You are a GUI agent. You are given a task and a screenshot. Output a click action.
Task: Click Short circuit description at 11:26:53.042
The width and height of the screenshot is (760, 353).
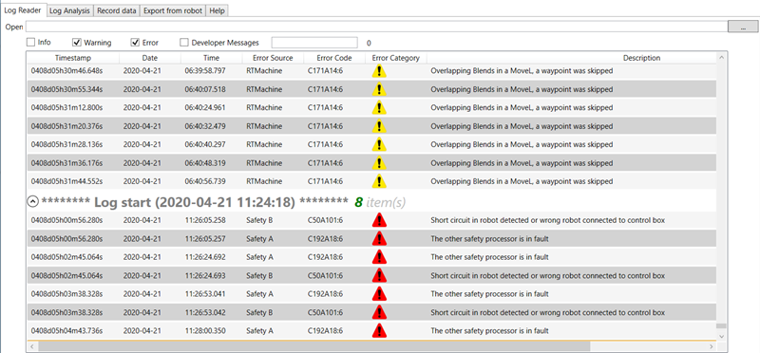pos(548,312)
